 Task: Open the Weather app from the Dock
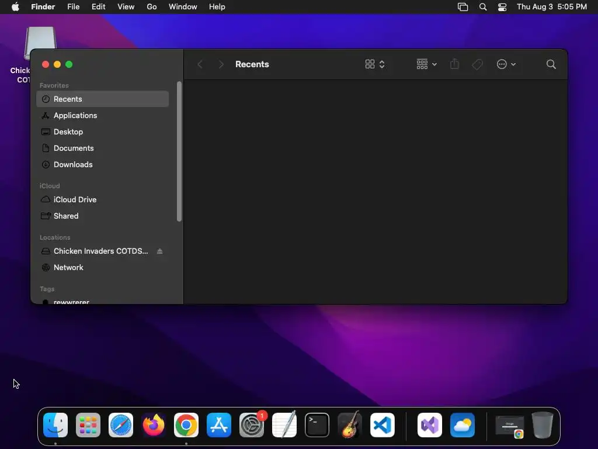(463, 425)
